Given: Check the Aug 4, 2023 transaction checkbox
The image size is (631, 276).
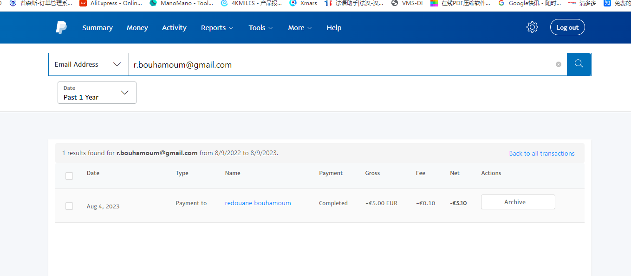Looking at the screenshot, I should (x=69, y=206).
